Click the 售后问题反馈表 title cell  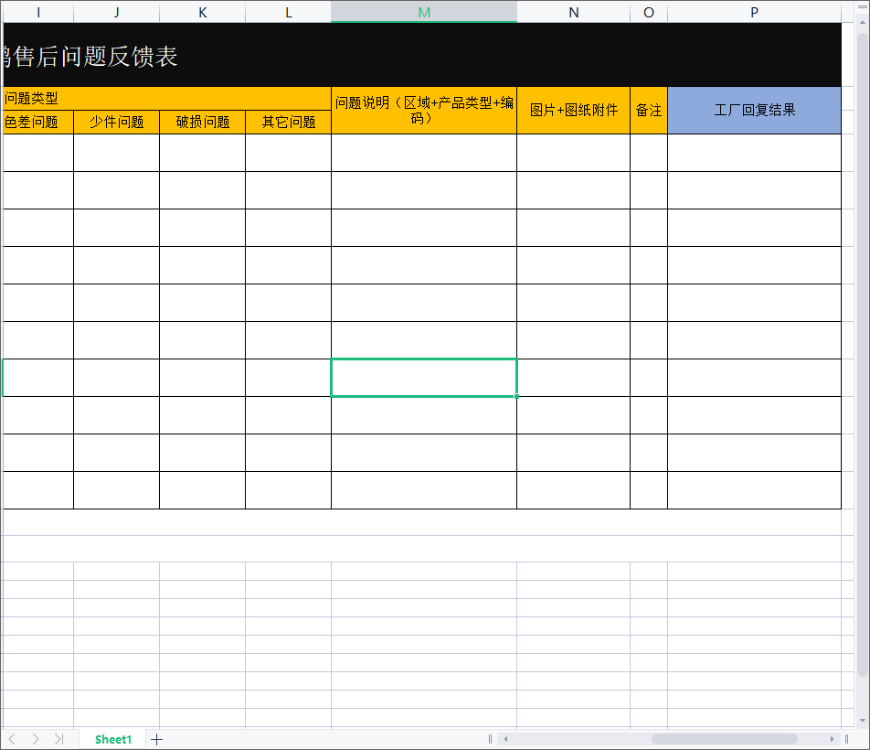click(422, 55)
